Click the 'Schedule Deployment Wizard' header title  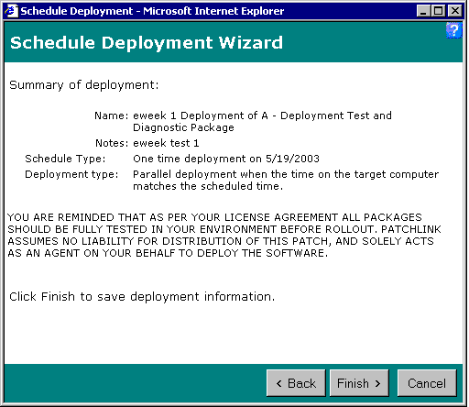pyautogui.click(x=147, y=42)
